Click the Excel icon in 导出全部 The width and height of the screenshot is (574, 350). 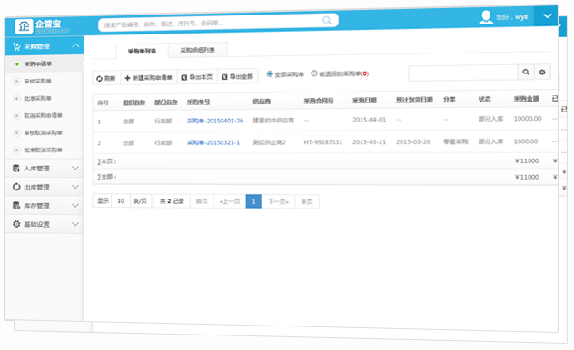click(224, 77)
